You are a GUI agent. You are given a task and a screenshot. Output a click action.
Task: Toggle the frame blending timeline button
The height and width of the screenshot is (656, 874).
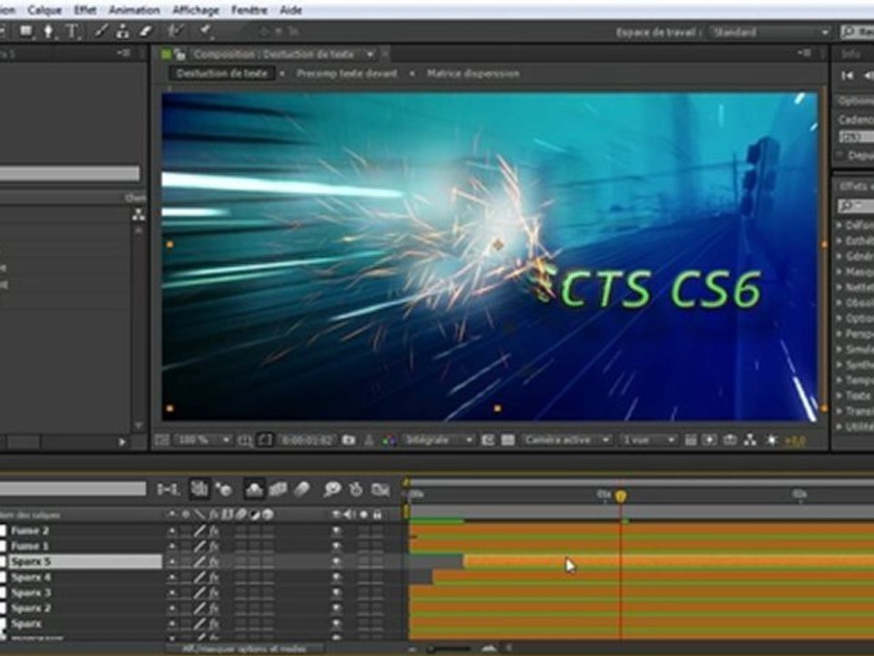click(x=278, y=490)
